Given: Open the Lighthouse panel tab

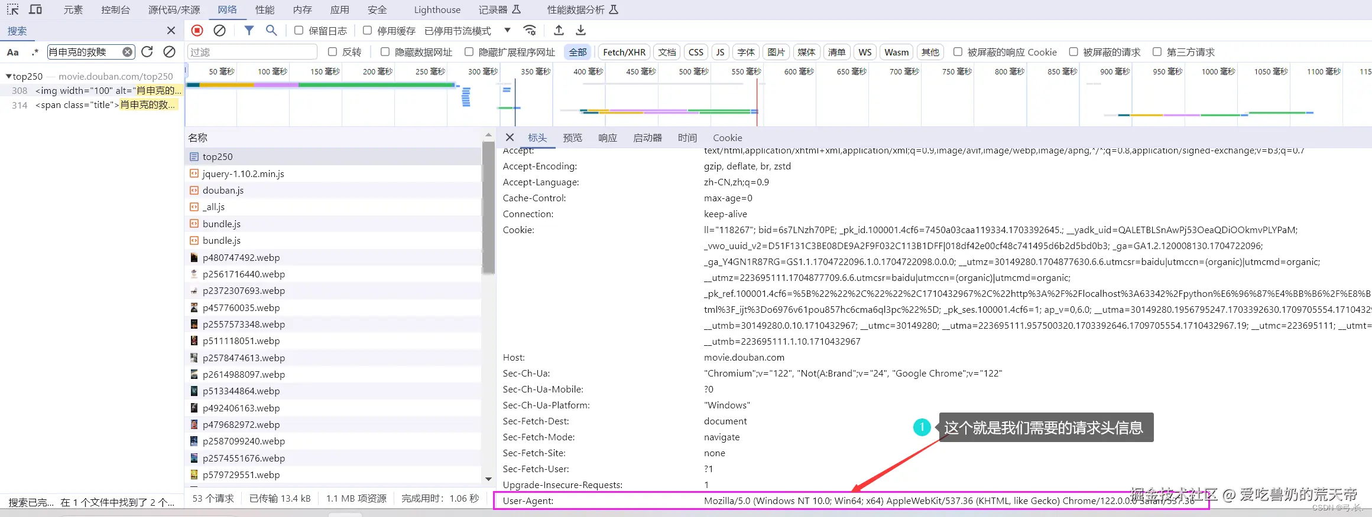Looking at the screenshot, I should 437,9.
